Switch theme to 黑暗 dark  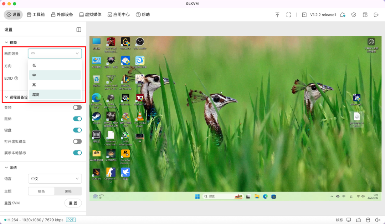point(68,191)
